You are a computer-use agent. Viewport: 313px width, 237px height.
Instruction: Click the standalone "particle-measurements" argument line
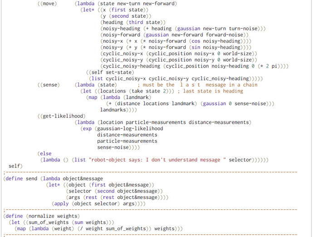pos(127,141)
